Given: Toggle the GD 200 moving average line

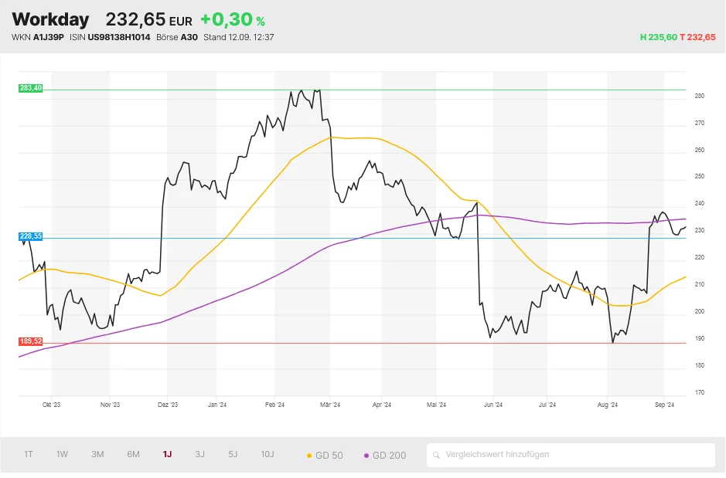Looking at the screenshot, I should (x=383, y=455).
